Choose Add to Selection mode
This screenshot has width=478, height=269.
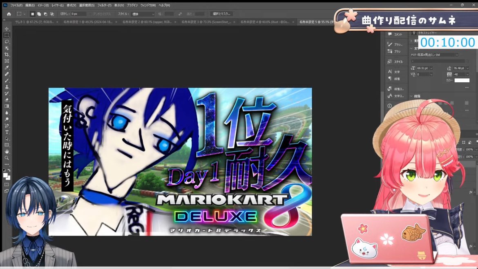click(x=39, y=14)
